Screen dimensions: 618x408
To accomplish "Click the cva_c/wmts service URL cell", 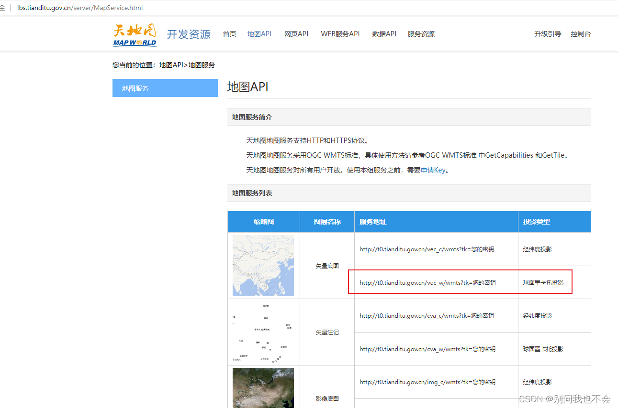I will [436, 316].
